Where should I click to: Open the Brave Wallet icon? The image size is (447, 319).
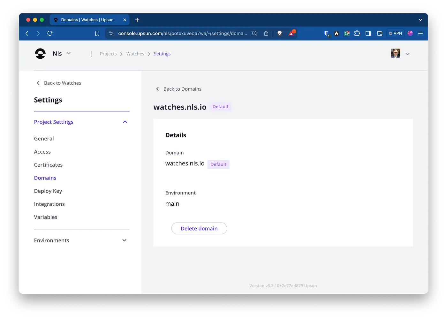tap(380, 33)
